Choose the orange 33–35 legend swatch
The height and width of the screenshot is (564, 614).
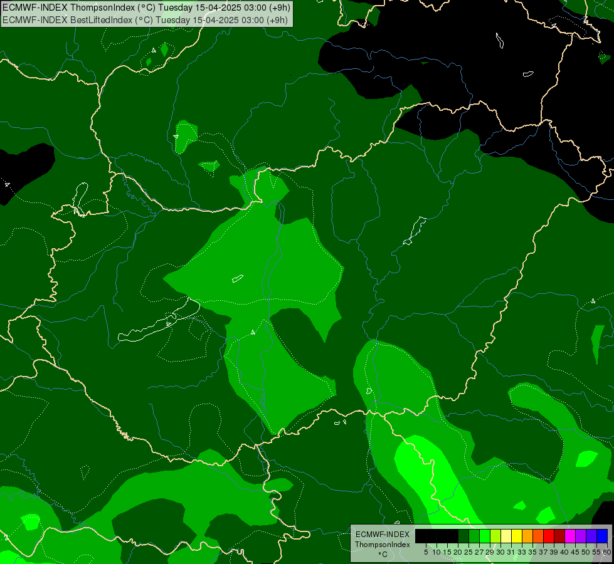pos(527,536)
